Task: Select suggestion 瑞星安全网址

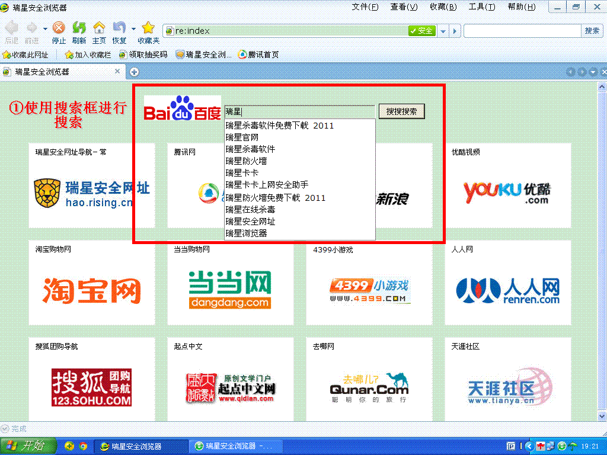Action: (299, 222)
